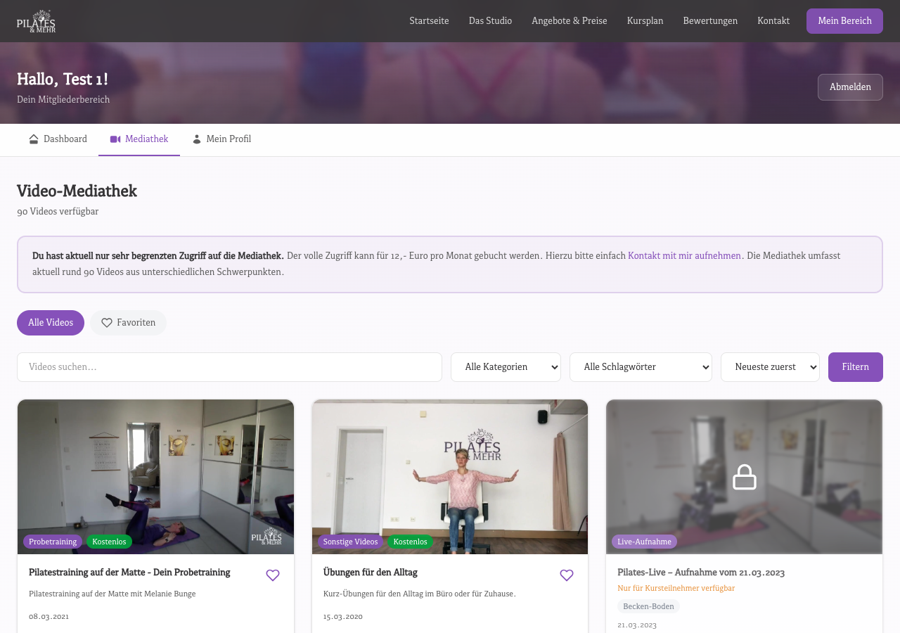Click the Abmelden button

(x=850, y=87)
